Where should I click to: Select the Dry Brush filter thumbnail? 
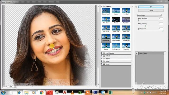click(126, 11)
